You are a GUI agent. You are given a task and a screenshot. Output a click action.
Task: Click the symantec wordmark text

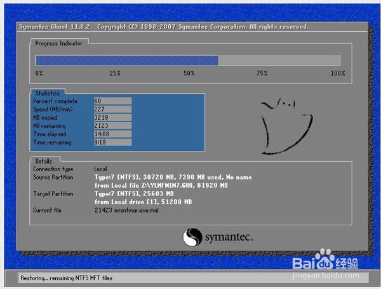point(229,237)
